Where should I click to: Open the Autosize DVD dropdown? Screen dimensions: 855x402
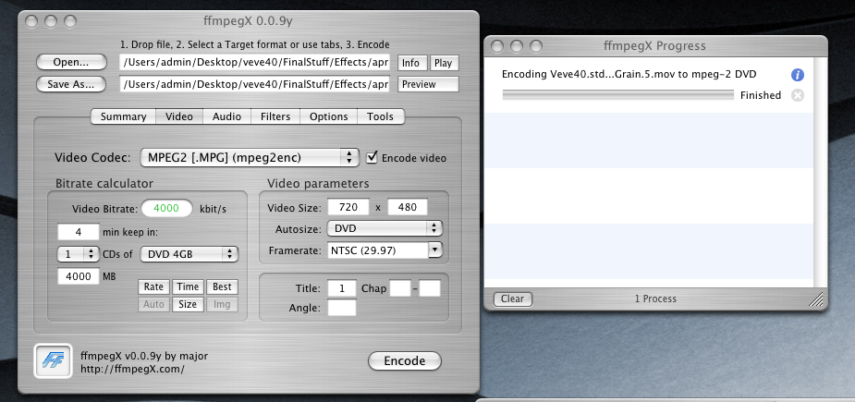coord(385,228)
